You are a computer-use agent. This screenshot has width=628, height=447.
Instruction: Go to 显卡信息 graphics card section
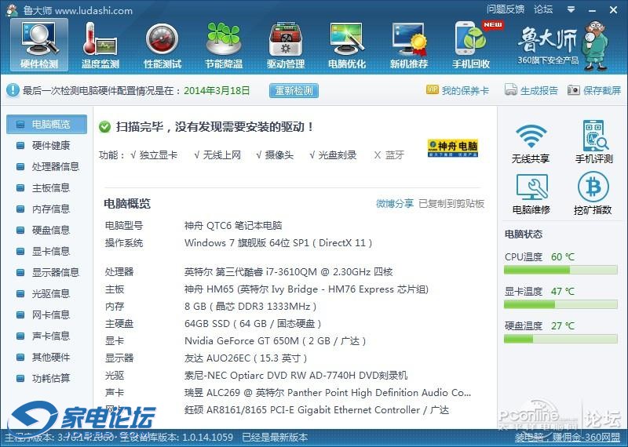point(50,251)
